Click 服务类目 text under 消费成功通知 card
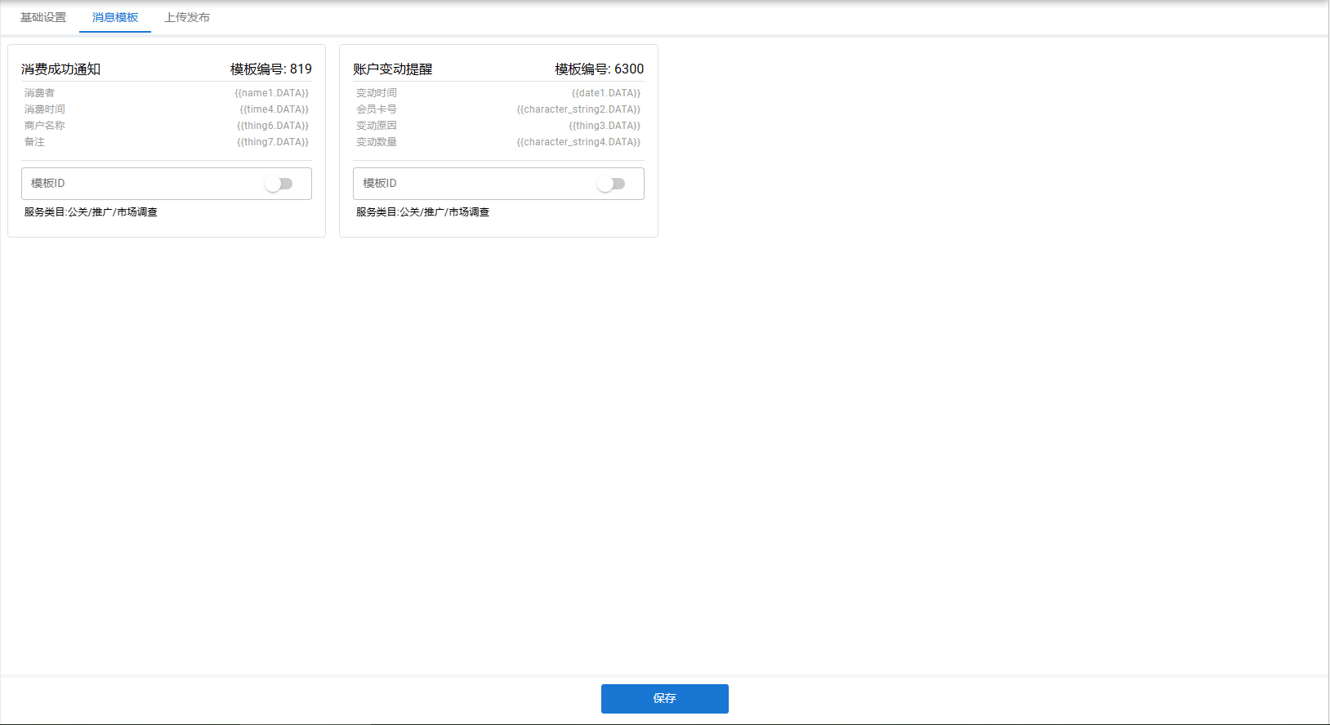The height and width of the screenshot is (725, 1330). [x=91, y=212]
